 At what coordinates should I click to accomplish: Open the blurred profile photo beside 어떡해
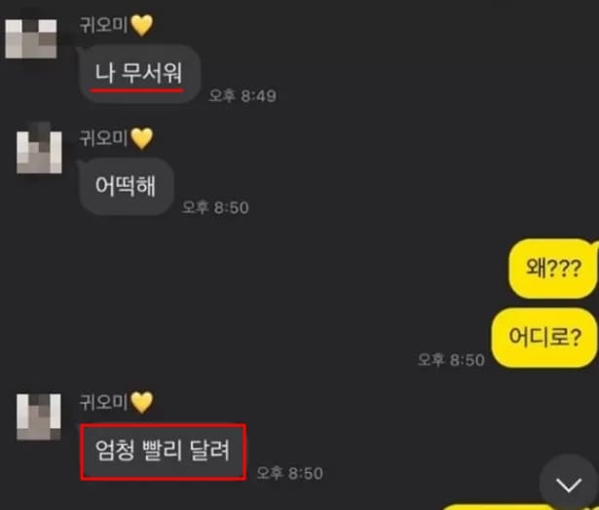click(39, 150)
